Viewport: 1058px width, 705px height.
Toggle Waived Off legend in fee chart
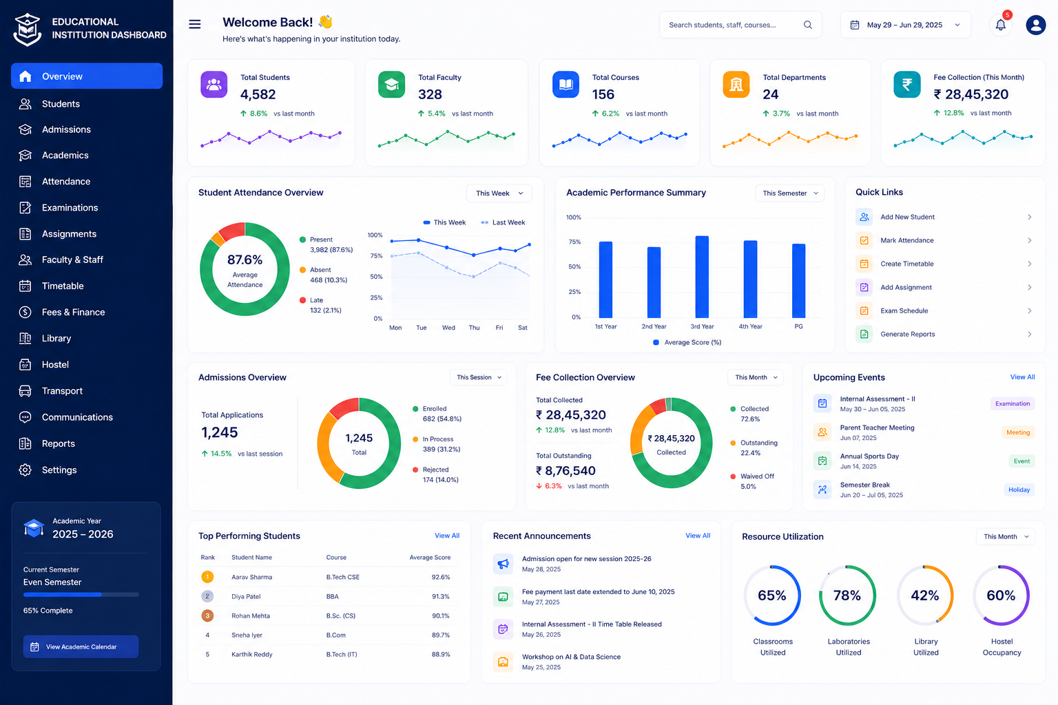(752, 481)
